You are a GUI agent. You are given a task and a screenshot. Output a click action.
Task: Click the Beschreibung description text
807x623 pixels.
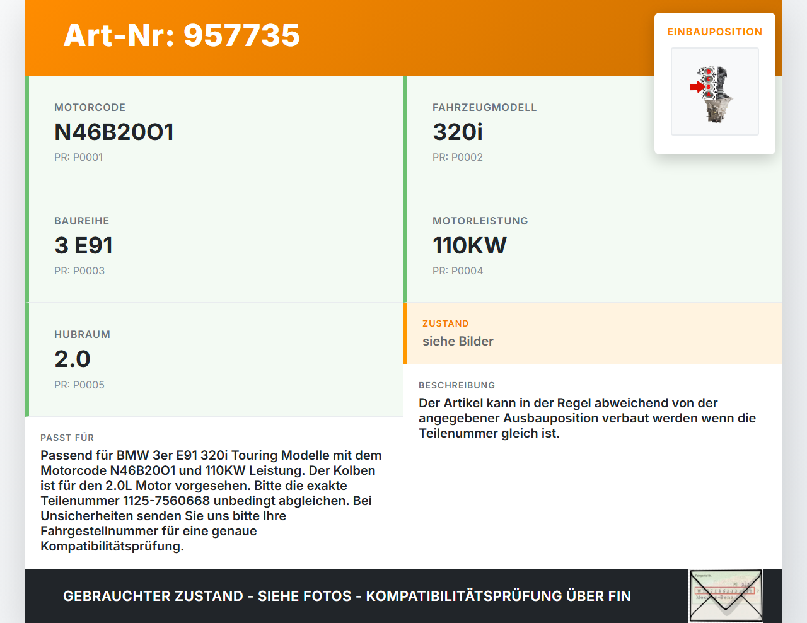coord(586,418)
